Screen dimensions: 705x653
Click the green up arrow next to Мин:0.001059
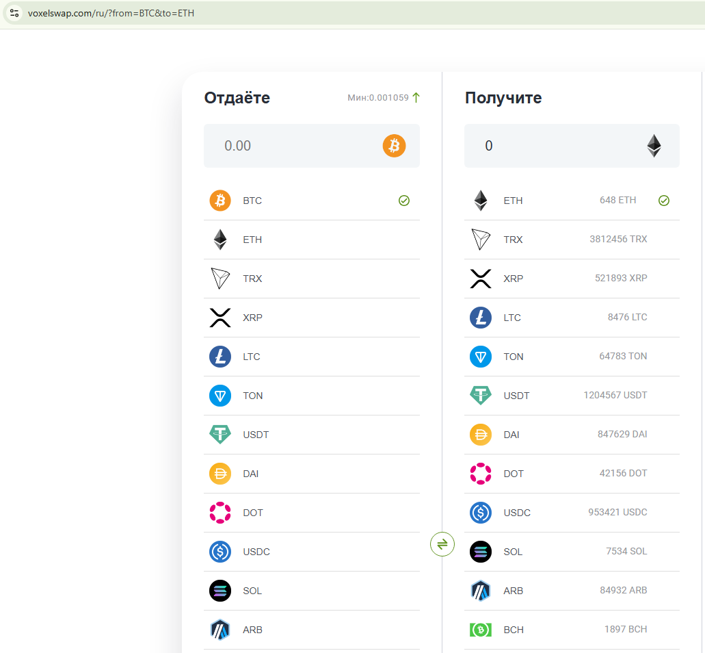coord(416,98)
